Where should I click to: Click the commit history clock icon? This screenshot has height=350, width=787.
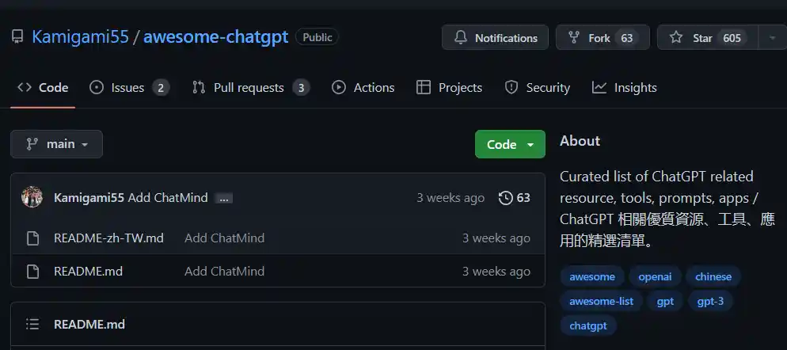tap(505, 198)
